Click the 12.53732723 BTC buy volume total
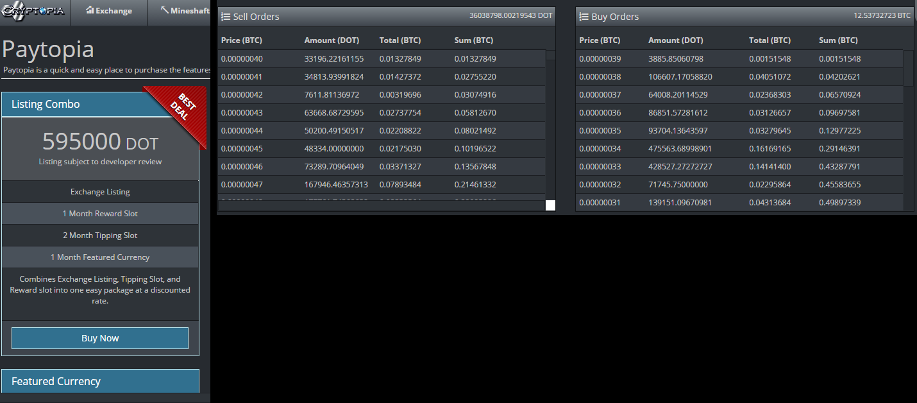This screenshot has width=917, height=403. click(x=882, y=15)
